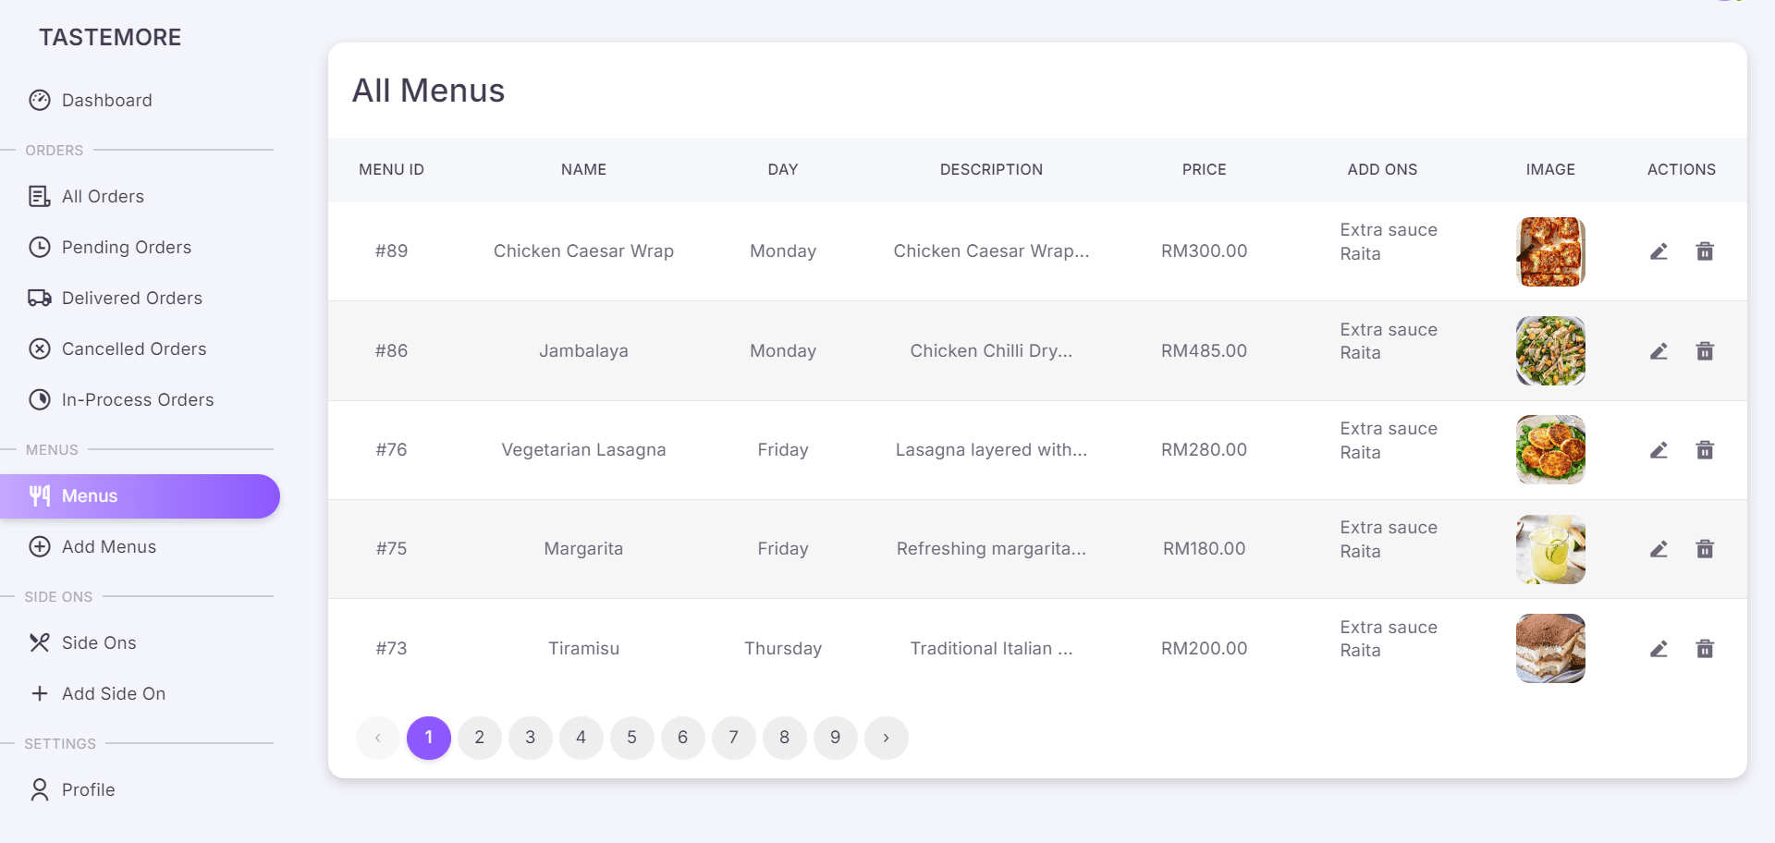Select Side Ons from the sidebar

pyautogui.click(x=99, y=642)
